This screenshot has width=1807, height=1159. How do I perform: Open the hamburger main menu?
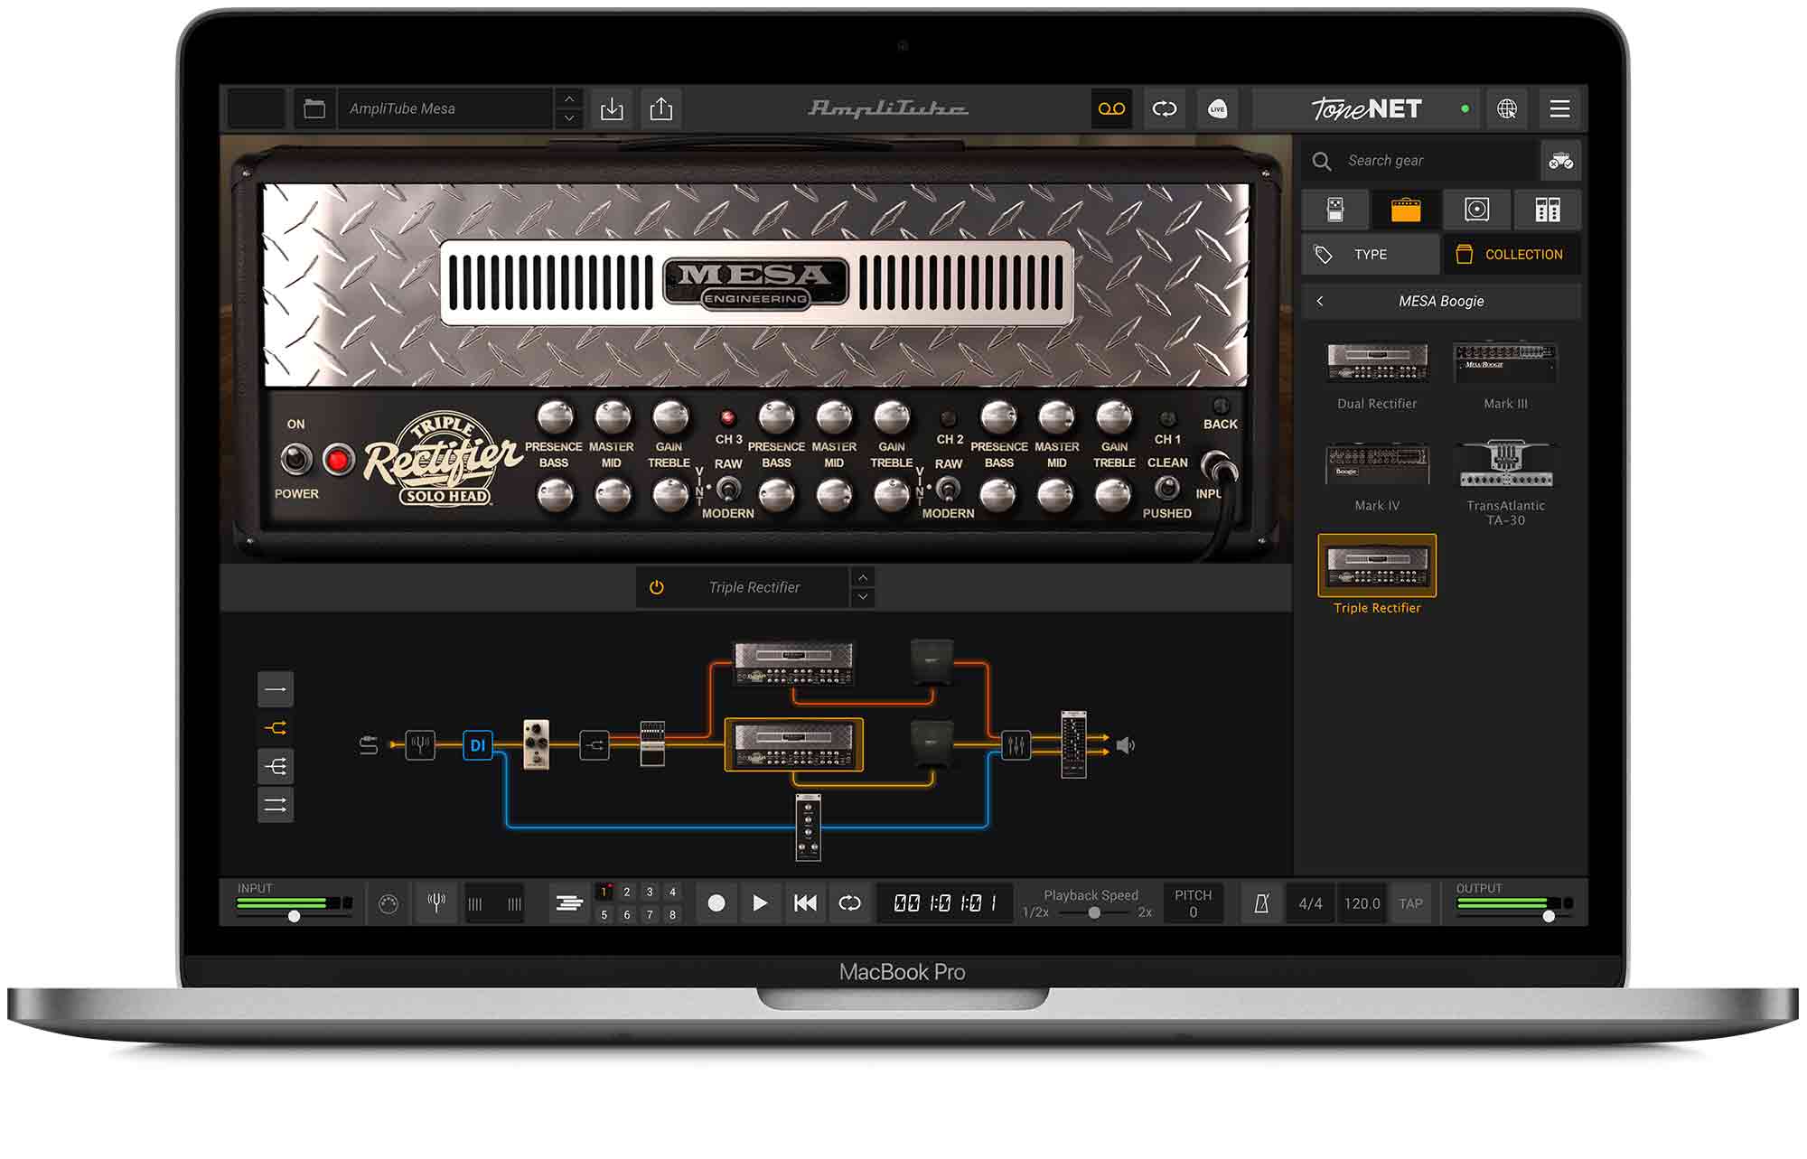coord(1559,109)
